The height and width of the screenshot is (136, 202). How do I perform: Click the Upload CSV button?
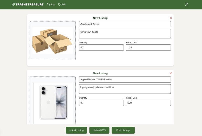(x=99, y=130)
